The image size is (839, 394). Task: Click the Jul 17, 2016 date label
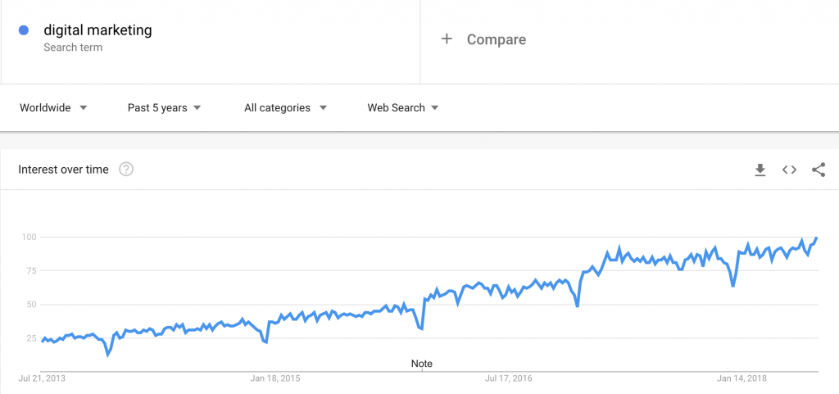pyautogui.click(x=509, y=378)
